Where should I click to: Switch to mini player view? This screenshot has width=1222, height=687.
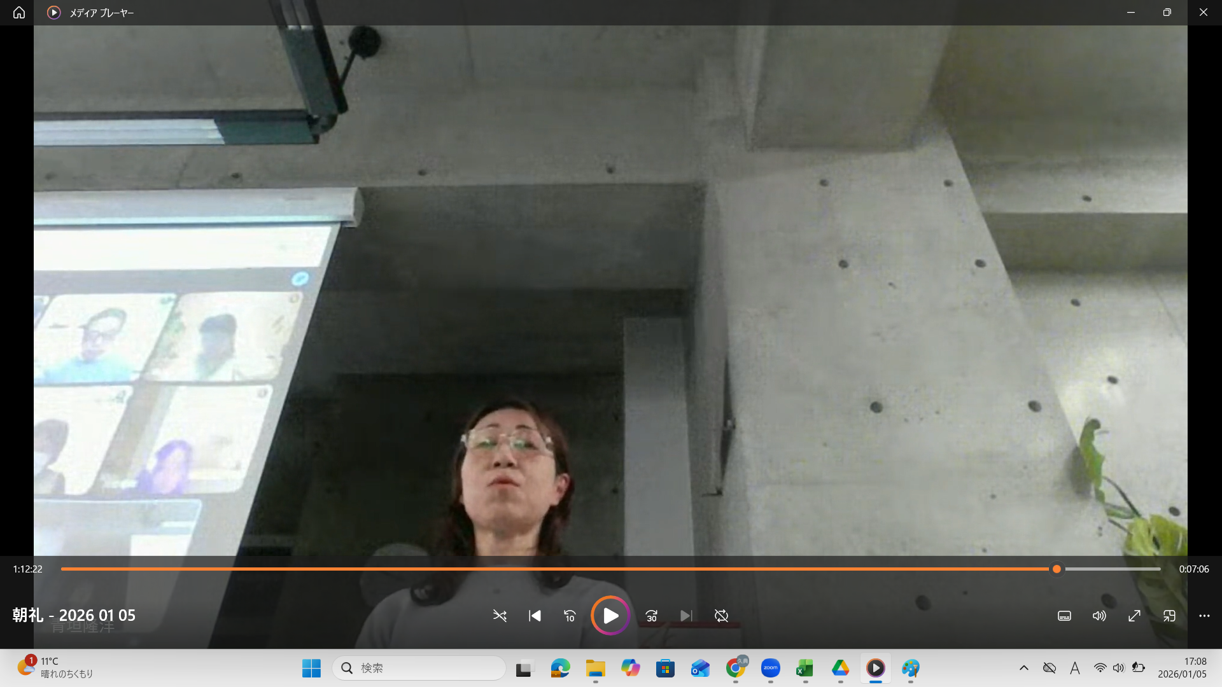point(1169,616)
